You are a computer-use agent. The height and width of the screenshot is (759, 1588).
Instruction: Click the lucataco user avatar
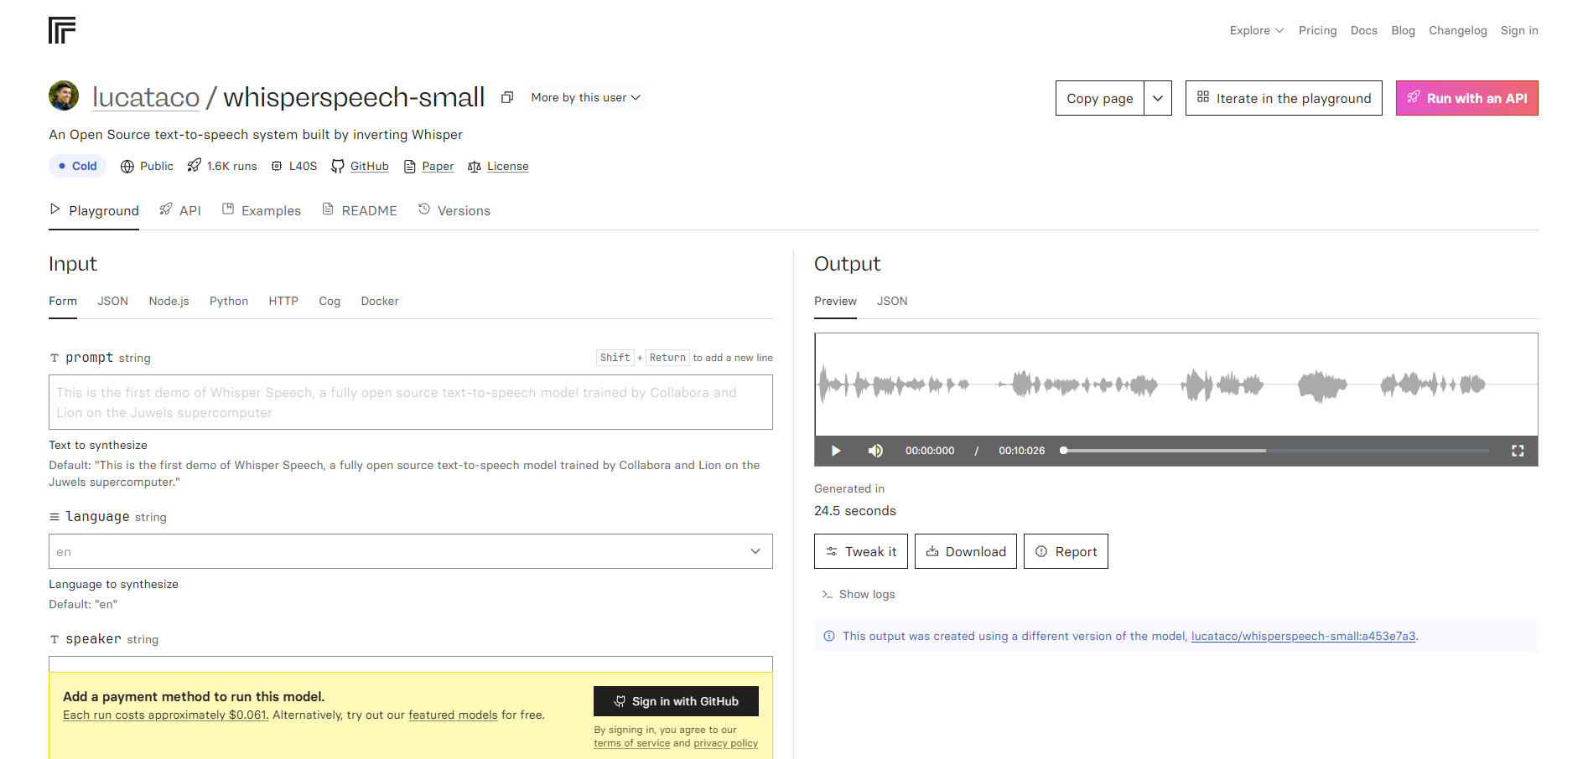point(64,96)
